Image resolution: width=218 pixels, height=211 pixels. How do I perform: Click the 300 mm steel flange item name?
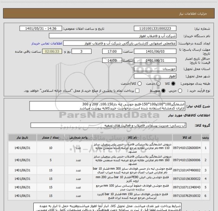[132, 170]
